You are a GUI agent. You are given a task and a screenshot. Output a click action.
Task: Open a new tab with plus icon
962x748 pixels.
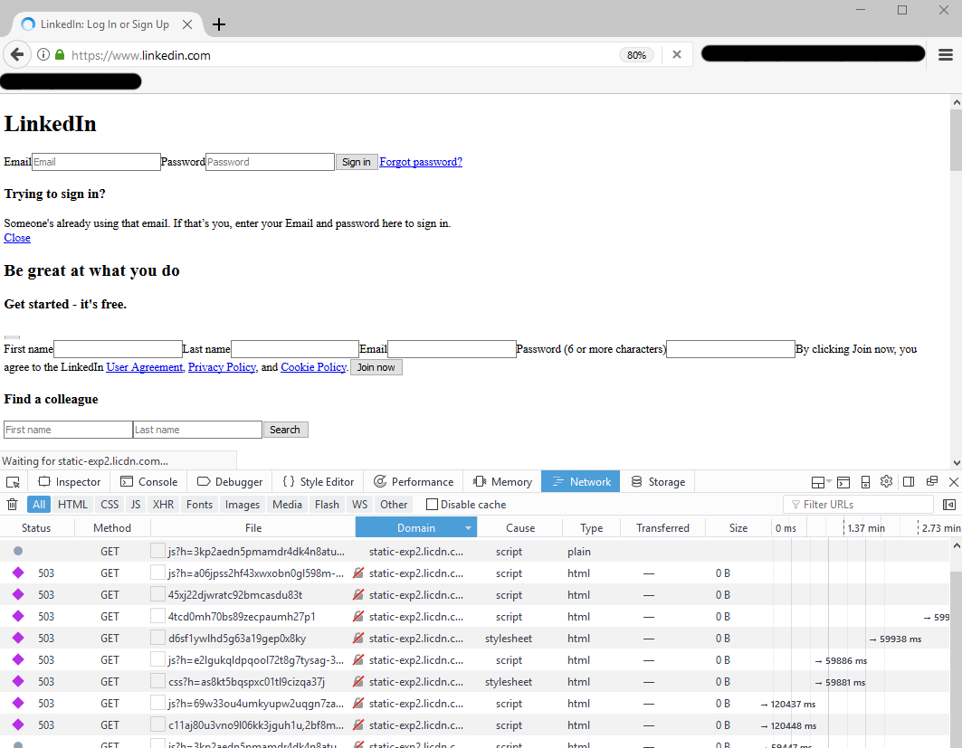[x=218, y=24]
